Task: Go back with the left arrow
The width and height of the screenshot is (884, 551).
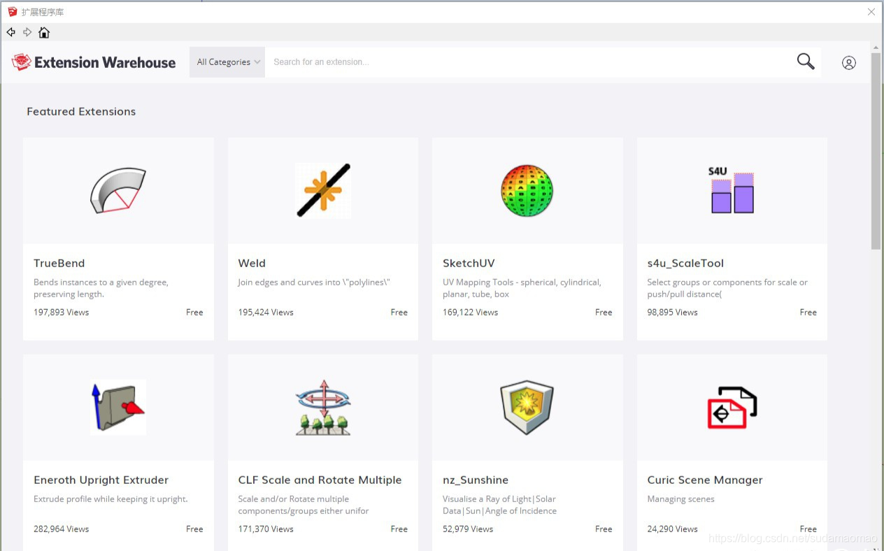Action: (x=10, y=32)
